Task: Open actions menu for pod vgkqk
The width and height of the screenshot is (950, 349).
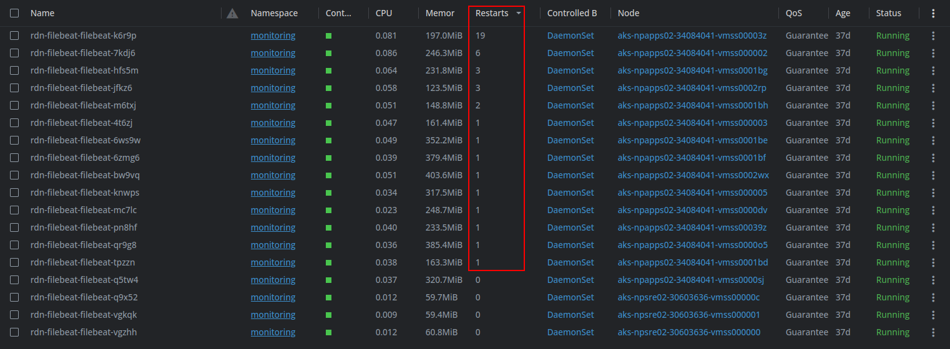Action: tap(933, 315)
